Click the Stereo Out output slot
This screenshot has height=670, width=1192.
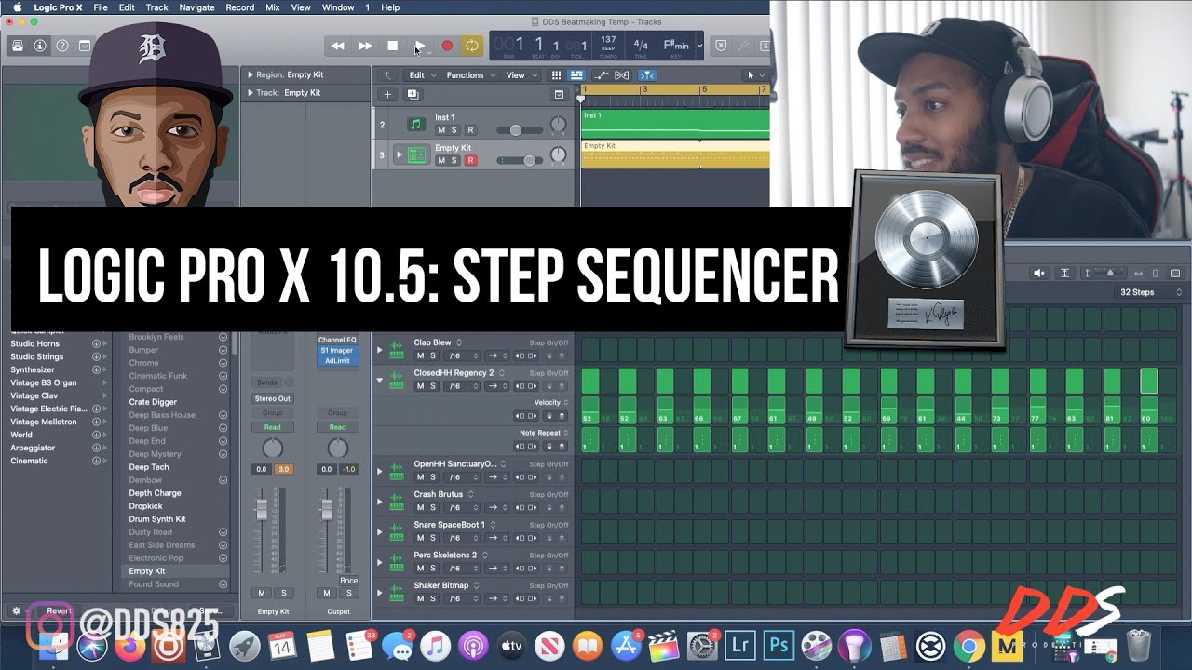click(272, 398)
